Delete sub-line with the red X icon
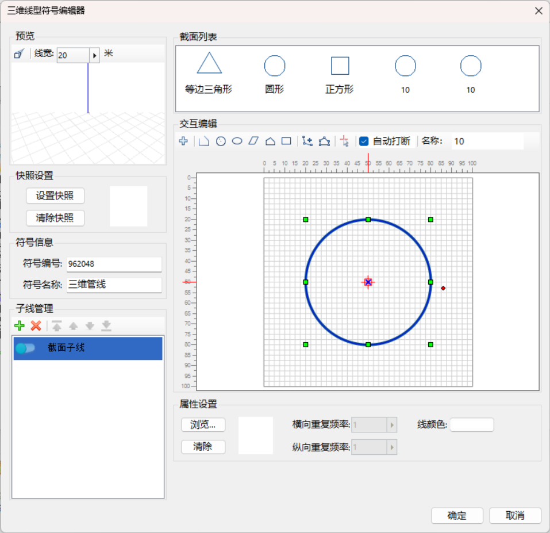550x533 pixels. click(36, 326)
